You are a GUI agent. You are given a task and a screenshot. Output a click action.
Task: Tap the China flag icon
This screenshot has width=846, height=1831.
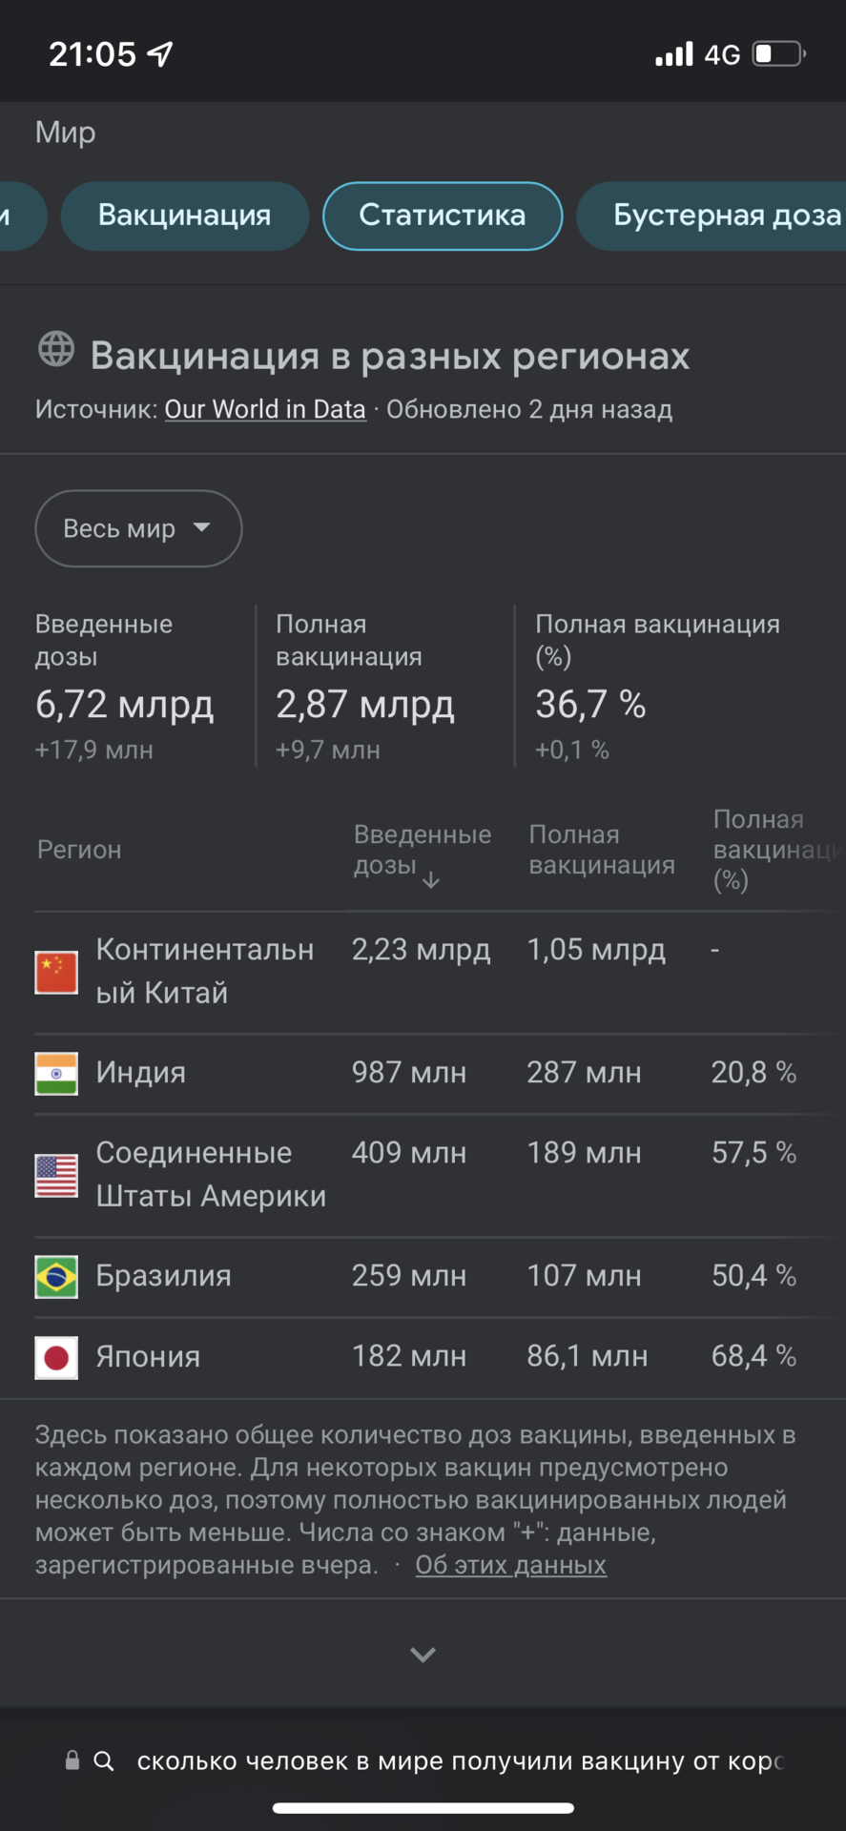[x=56, y=972]
